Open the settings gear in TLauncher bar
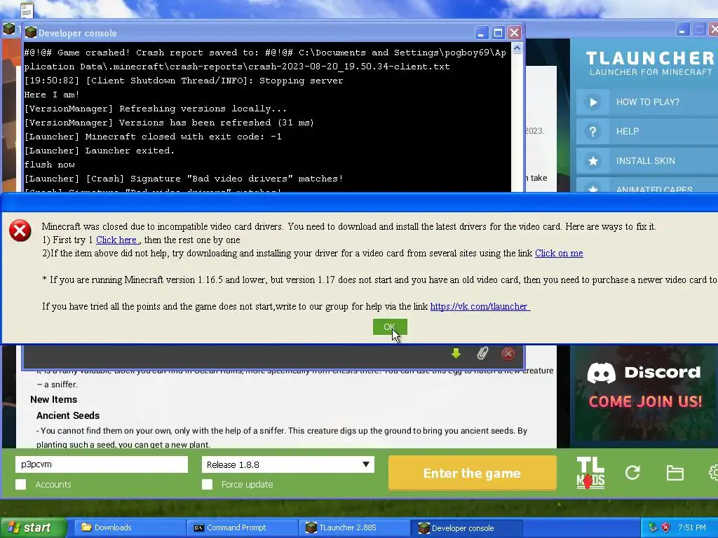The width and height of the screenshot is (718, 538). coord(713,473)
